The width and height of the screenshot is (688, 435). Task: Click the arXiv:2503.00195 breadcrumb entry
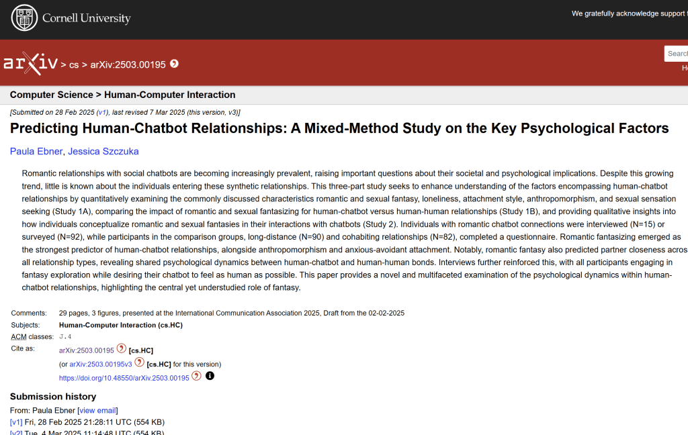tap(126, 65)
